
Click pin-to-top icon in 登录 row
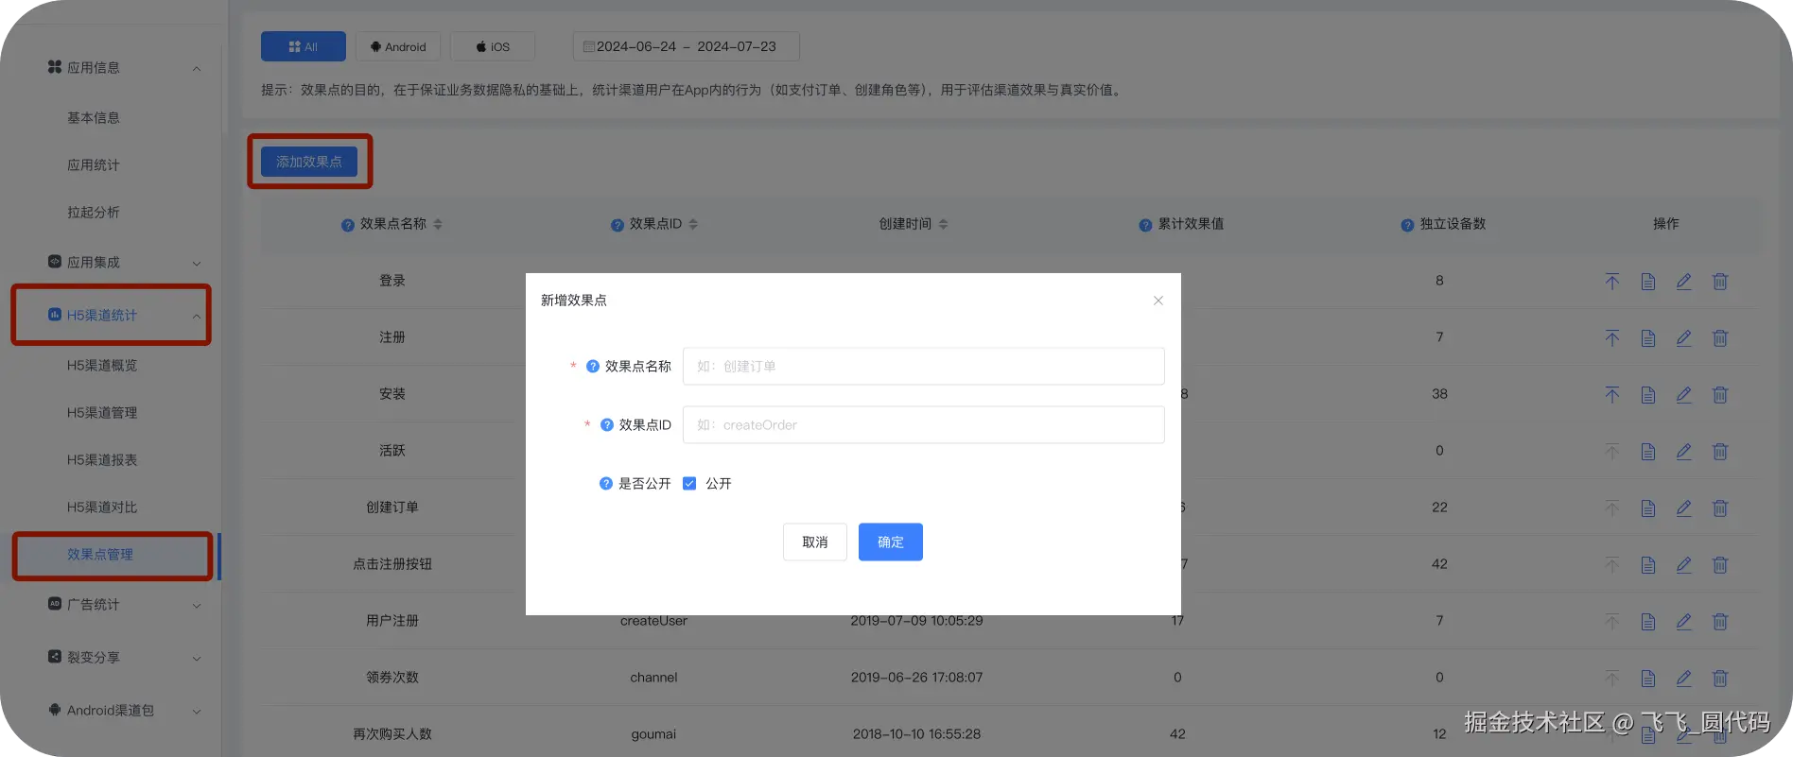click(x=1612, y=281)
